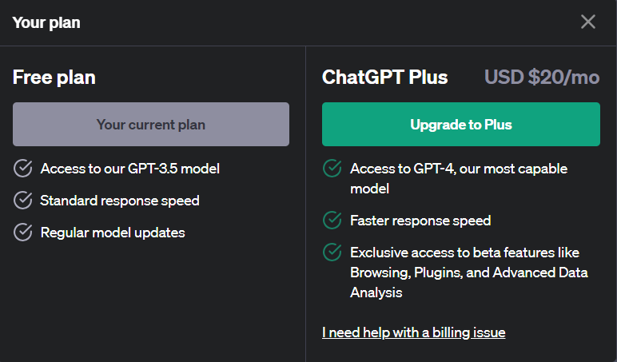Viewport: 617px width, 362px height.
Task: Close the Your plan dialog
Action: point(588,22)
